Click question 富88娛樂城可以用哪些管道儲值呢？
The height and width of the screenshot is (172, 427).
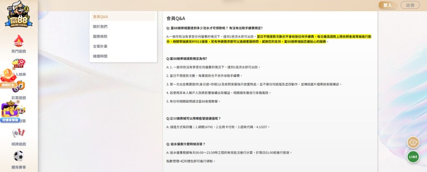[x=193, y=118]
